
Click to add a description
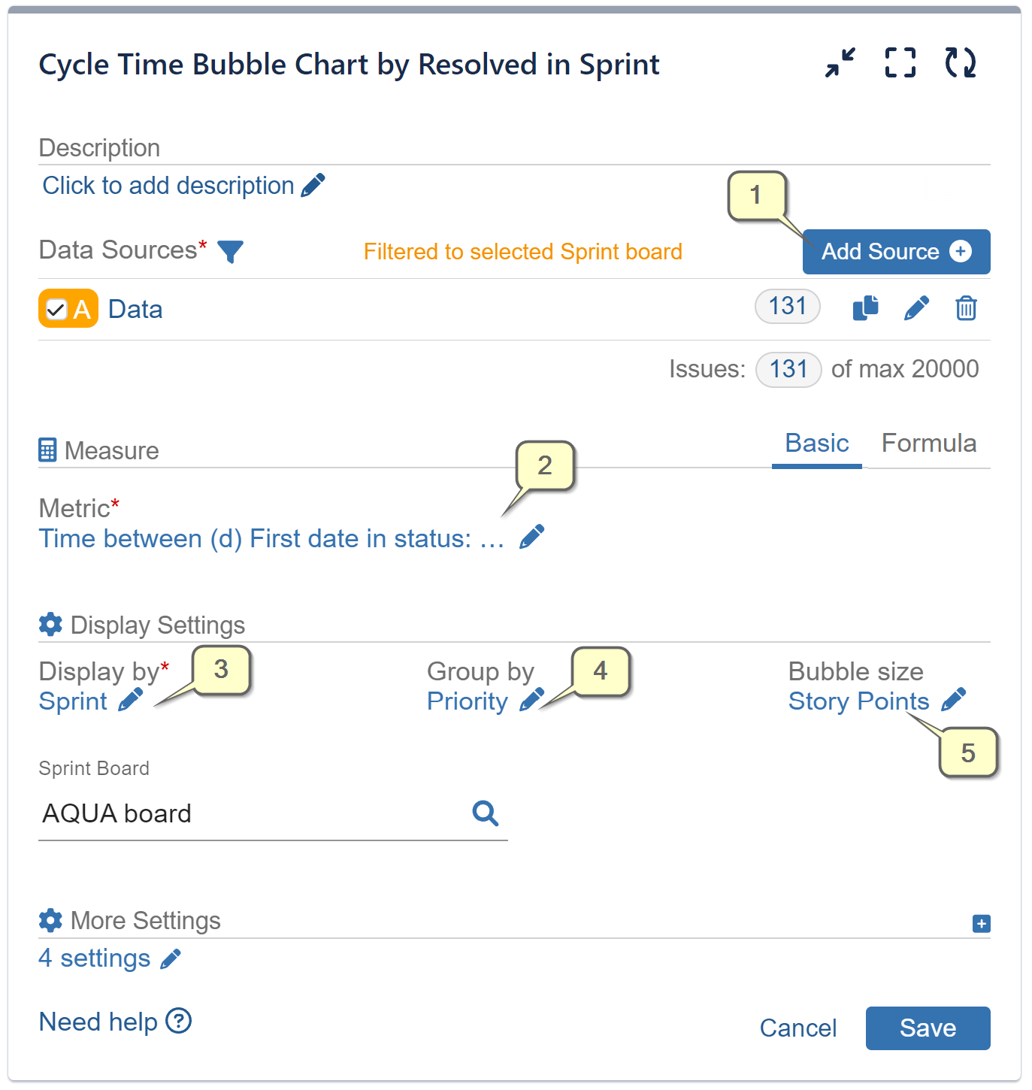pyautogui.click(x=168, y=185)
